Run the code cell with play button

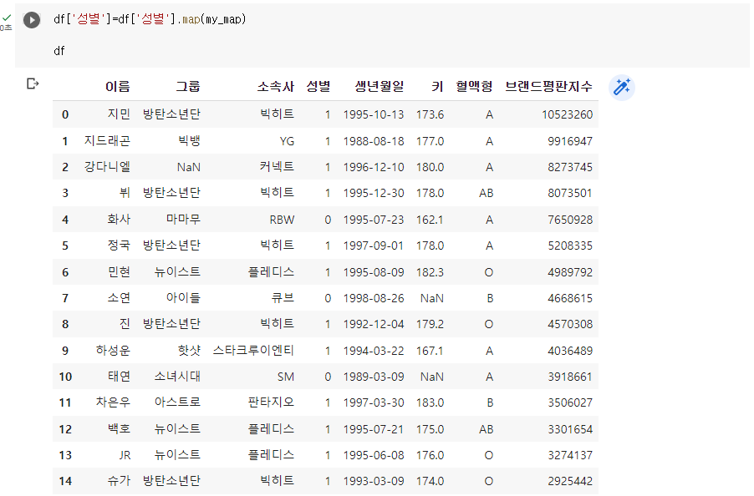[x=32, y=20]
